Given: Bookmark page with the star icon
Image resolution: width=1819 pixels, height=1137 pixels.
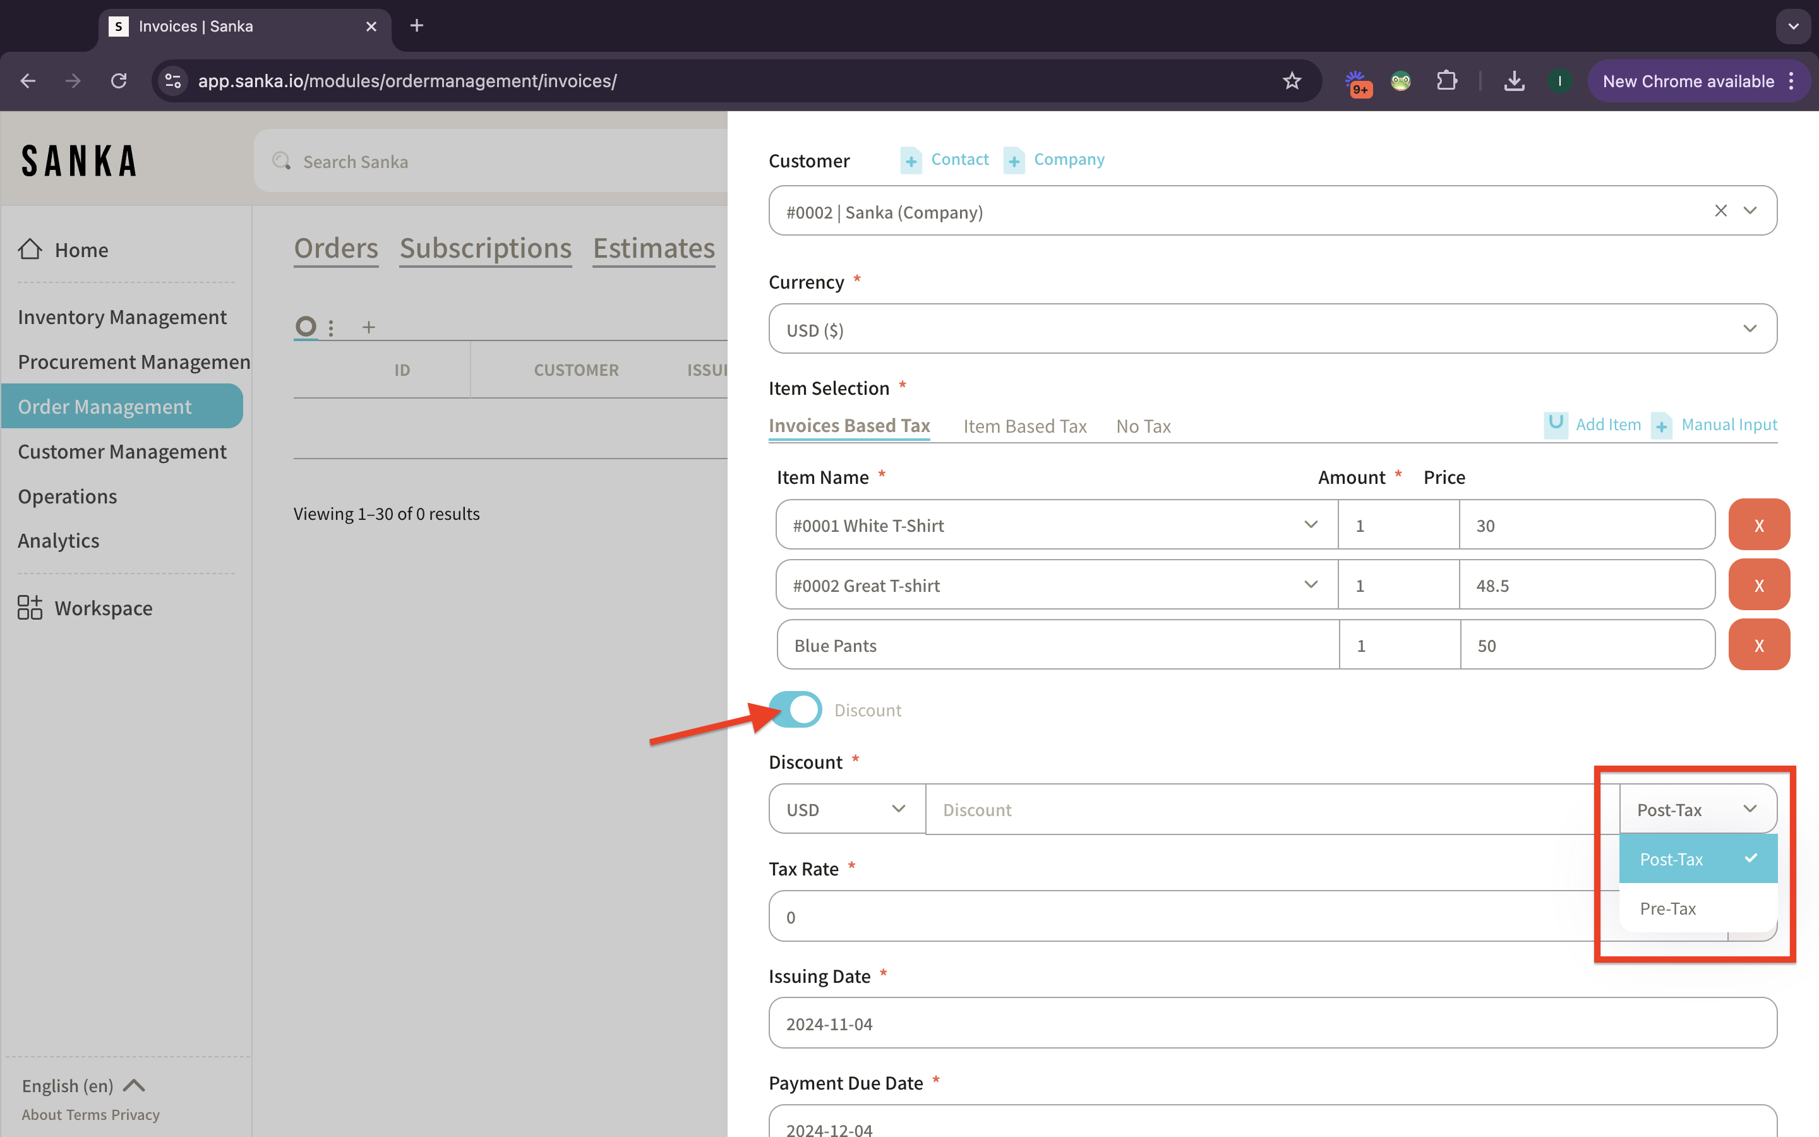Looking at the screenshot, I should pyautogui.click(x=1292, y=81).
